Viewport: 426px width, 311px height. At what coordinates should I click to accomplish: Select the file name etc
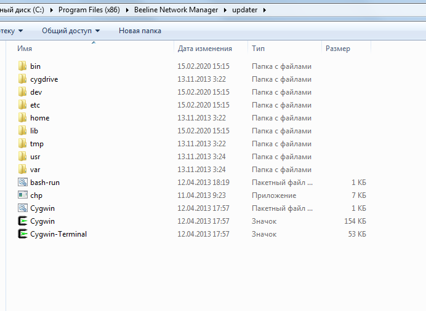click(x=35, y=105)
